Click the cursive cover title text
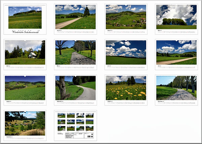 (x=25, y=32)
